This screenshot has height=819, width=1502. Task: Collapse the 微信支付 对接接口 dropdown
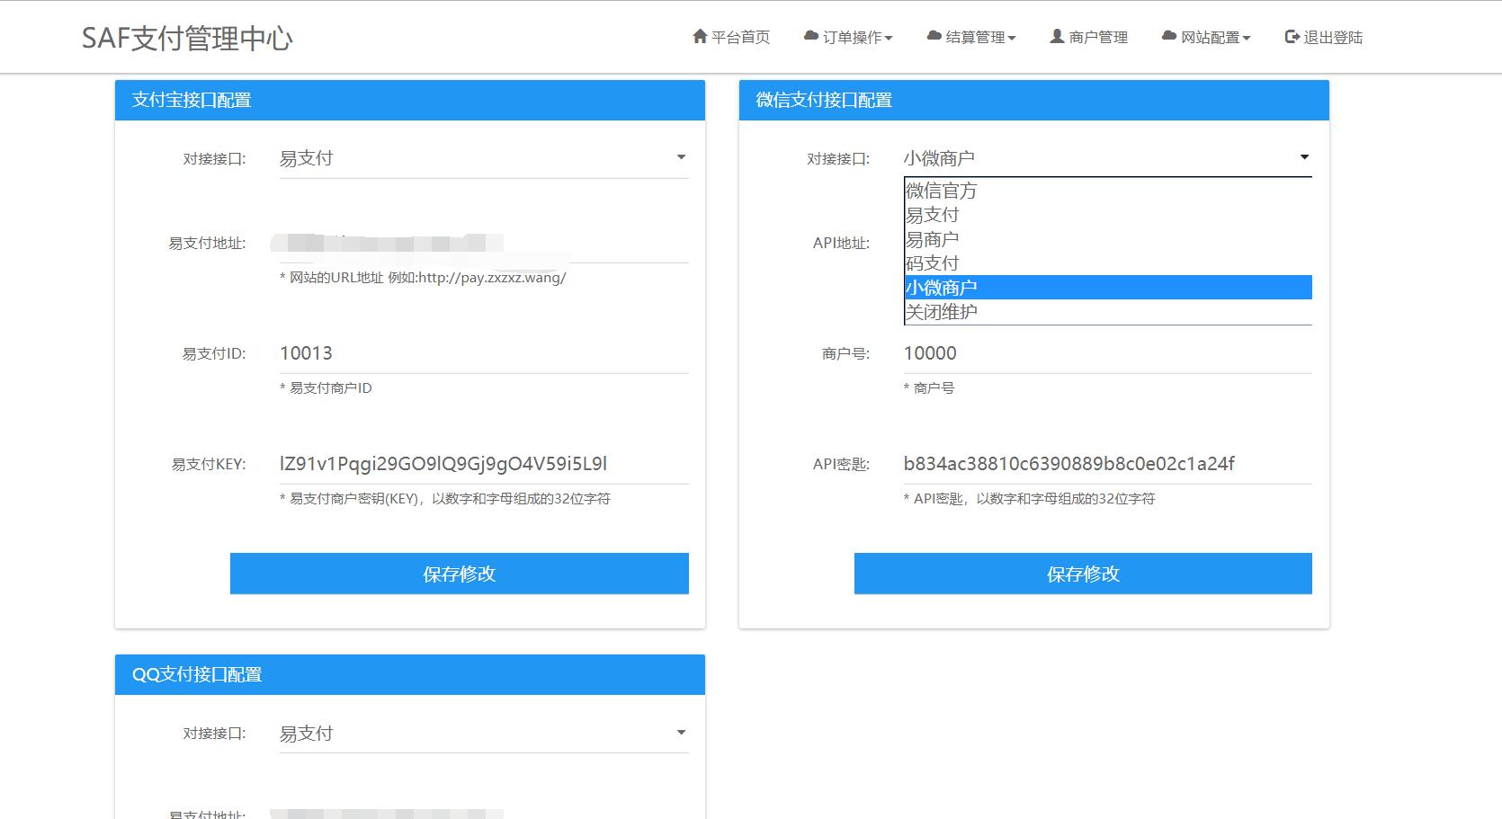[1107, 158]
